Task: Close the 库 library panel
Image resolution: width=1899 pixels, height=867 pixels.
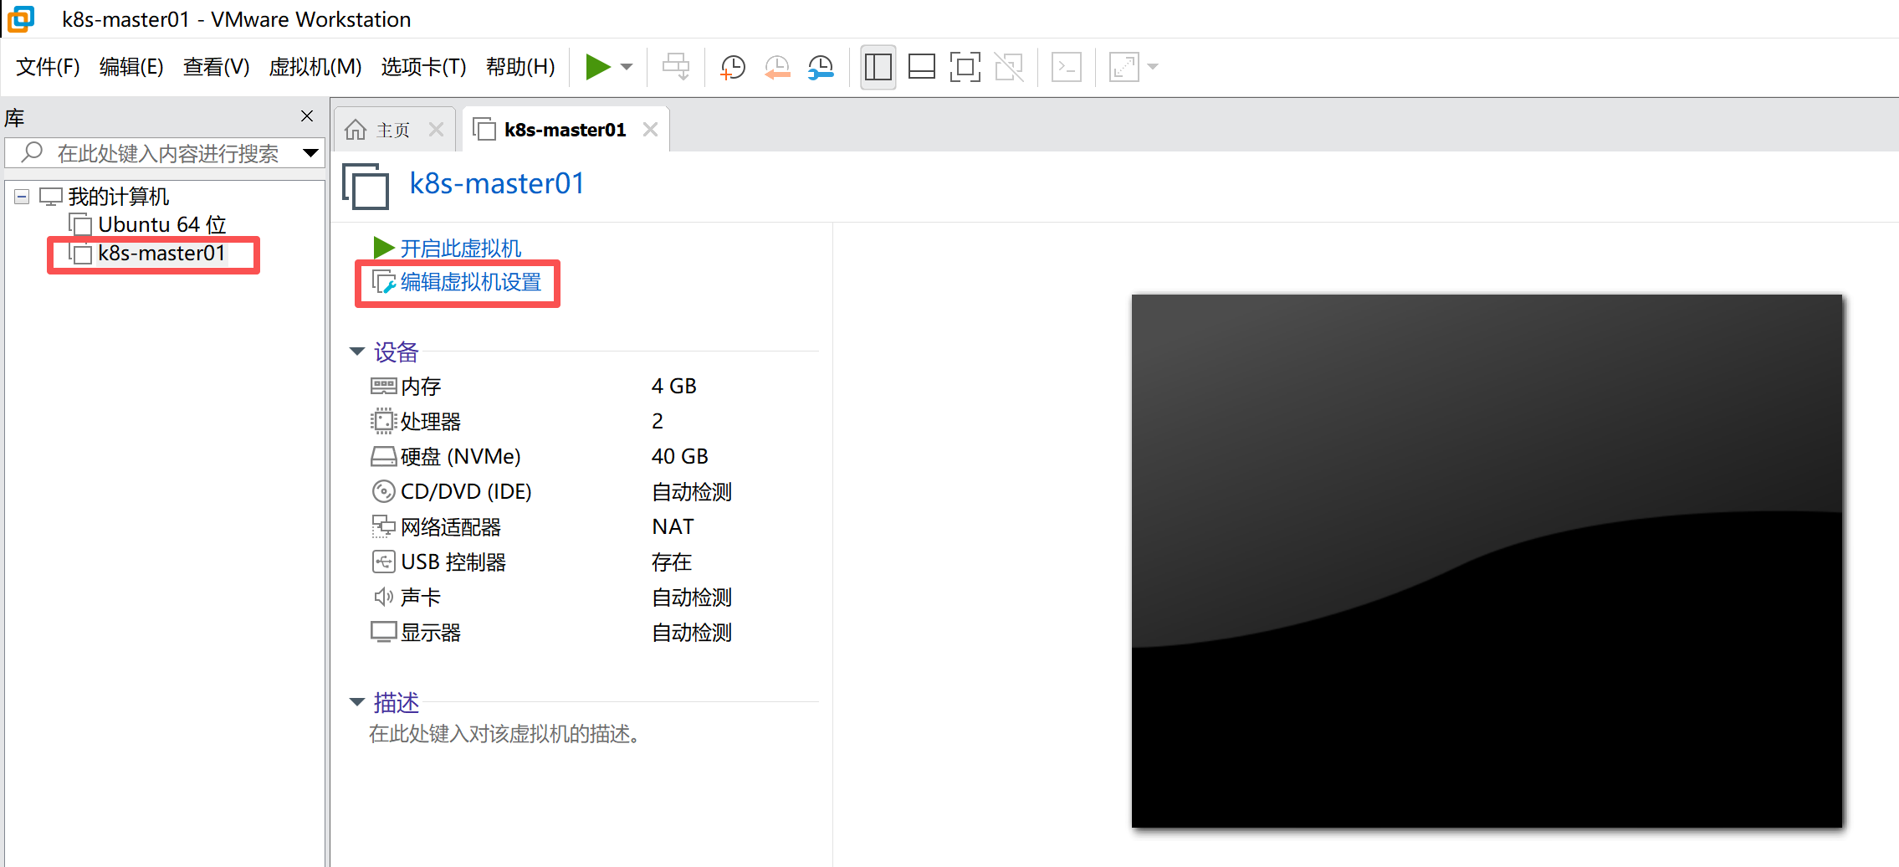Action: [x=307, y=116]
